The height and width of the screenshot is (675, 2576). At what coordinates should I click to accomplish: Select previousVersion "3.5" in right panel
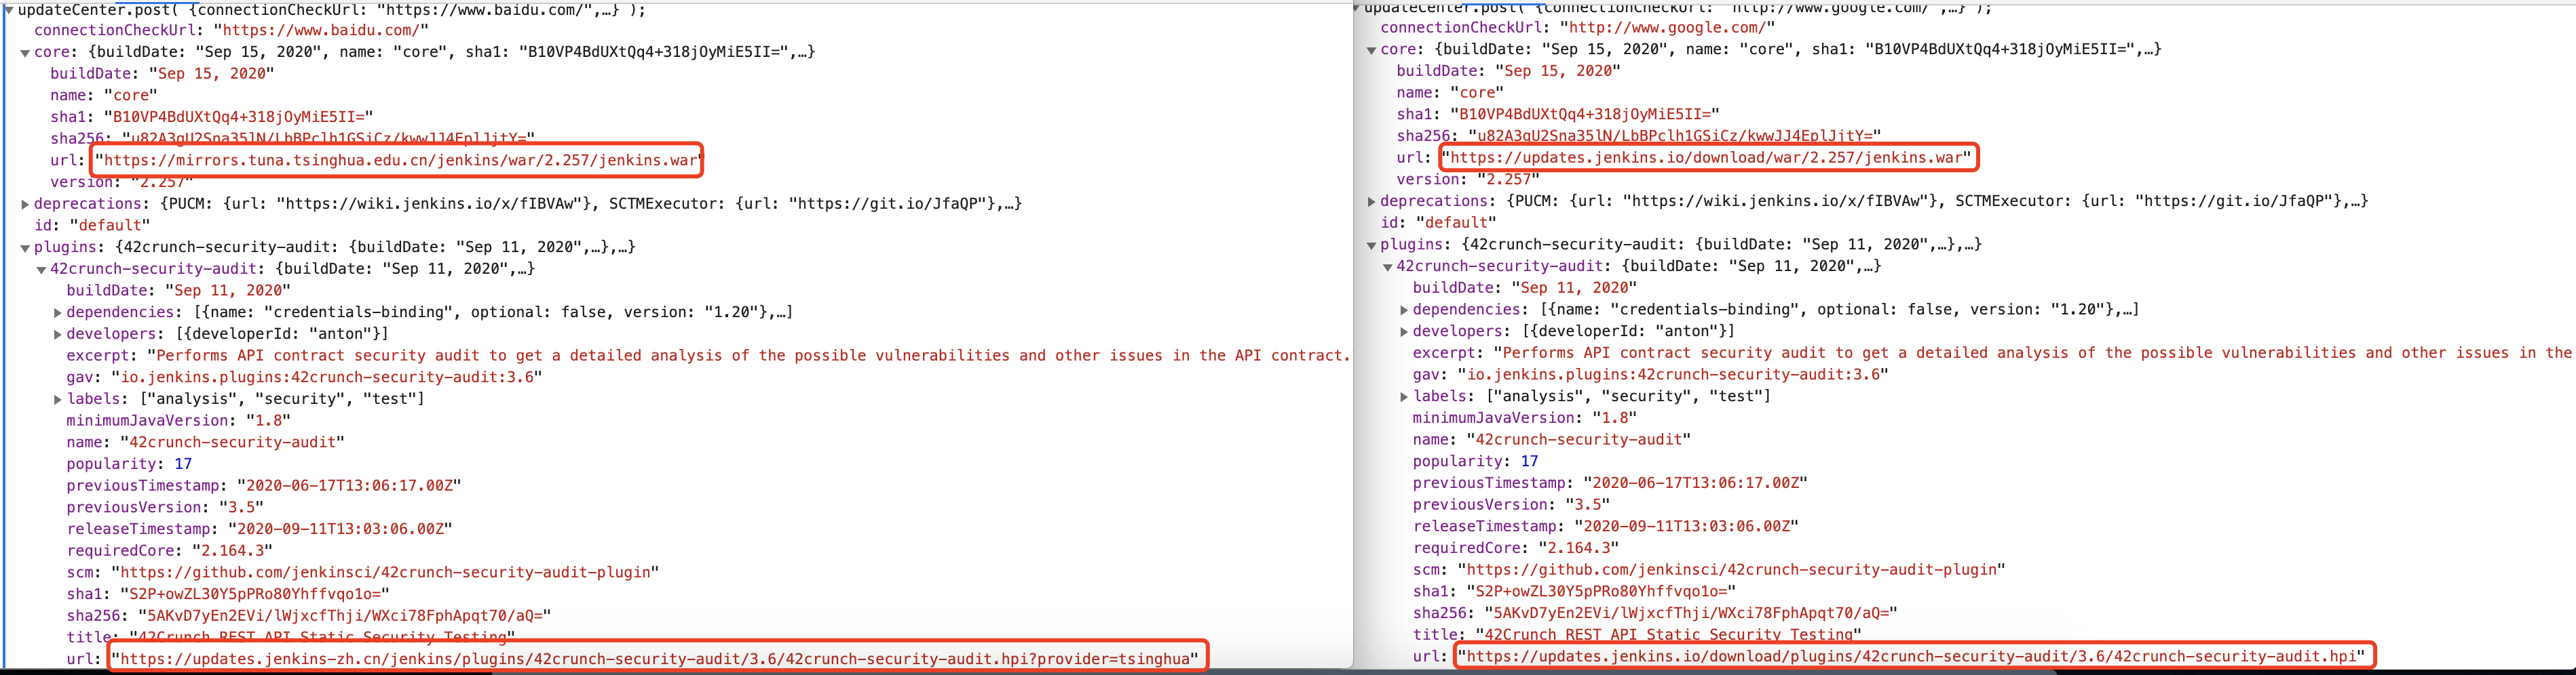pos(1587,504)
